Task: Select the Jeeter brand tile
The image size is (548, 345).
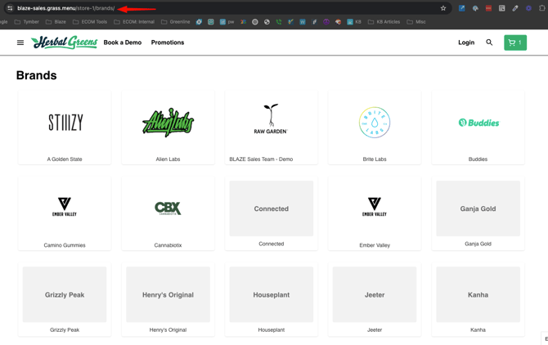Action: click(375, 295)
